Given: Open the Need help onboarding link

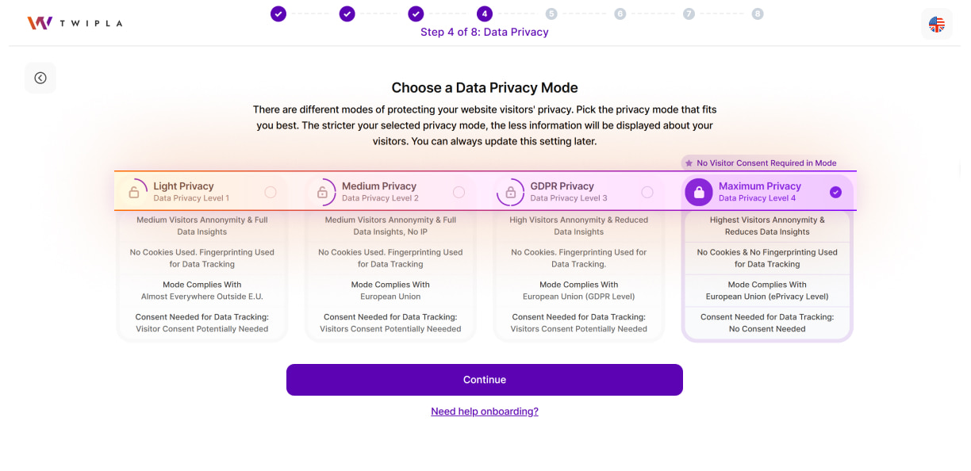Looking at the screenshot, I should [485, 411].
